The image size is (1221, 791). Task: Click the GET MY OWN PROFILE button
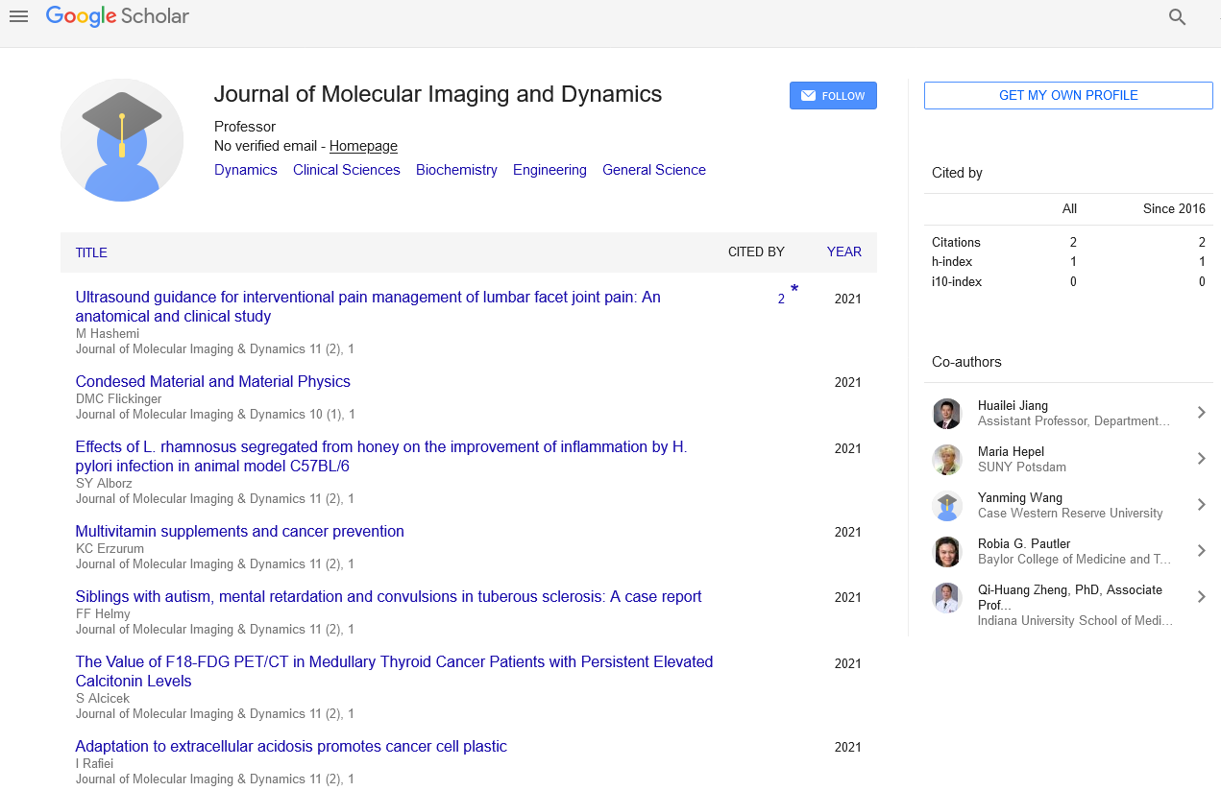click(x=1068, y=95)
